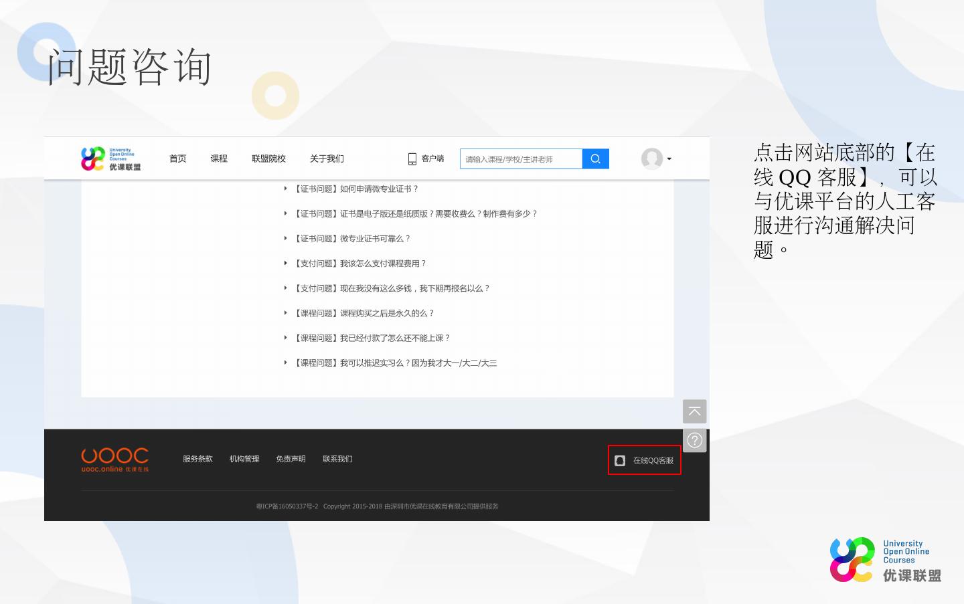Open the user avatar dropdown arrow
Viewport: 964px width, 604px height.
[669, 159]
